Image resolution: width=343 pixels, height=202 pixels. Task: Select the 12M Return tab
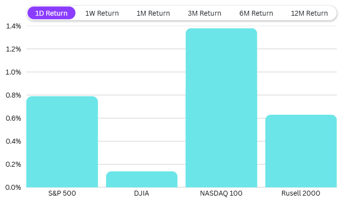point(309,13)
